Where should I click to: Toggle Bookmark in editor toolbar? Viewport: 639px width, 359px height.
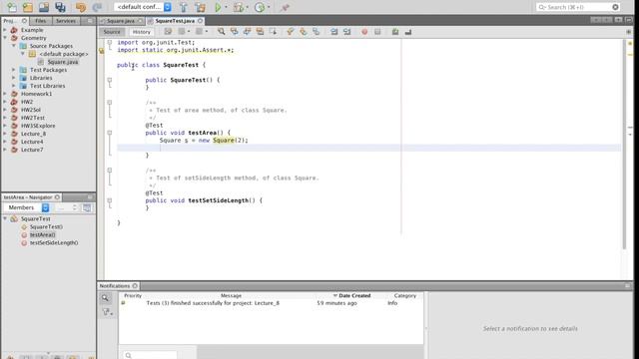[x=317, y=32]
